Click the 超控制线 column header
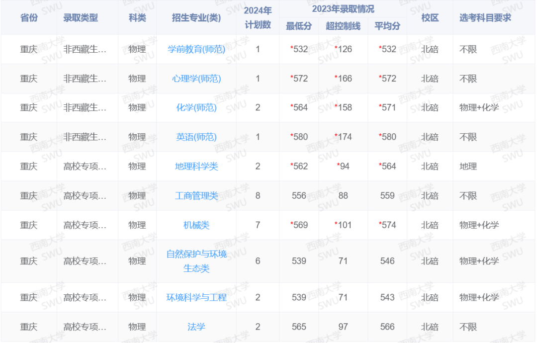Image resolution: width=537 pixels, height=343 pixels. (x=343, y=26)
